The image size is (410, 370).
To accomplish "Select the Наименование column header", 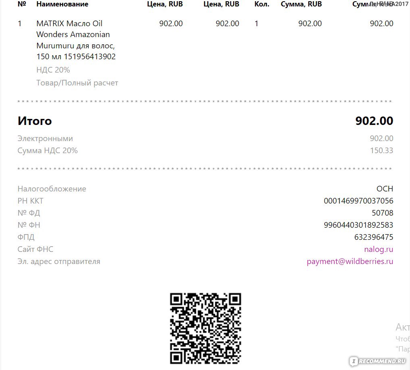I will pos(62,4).
